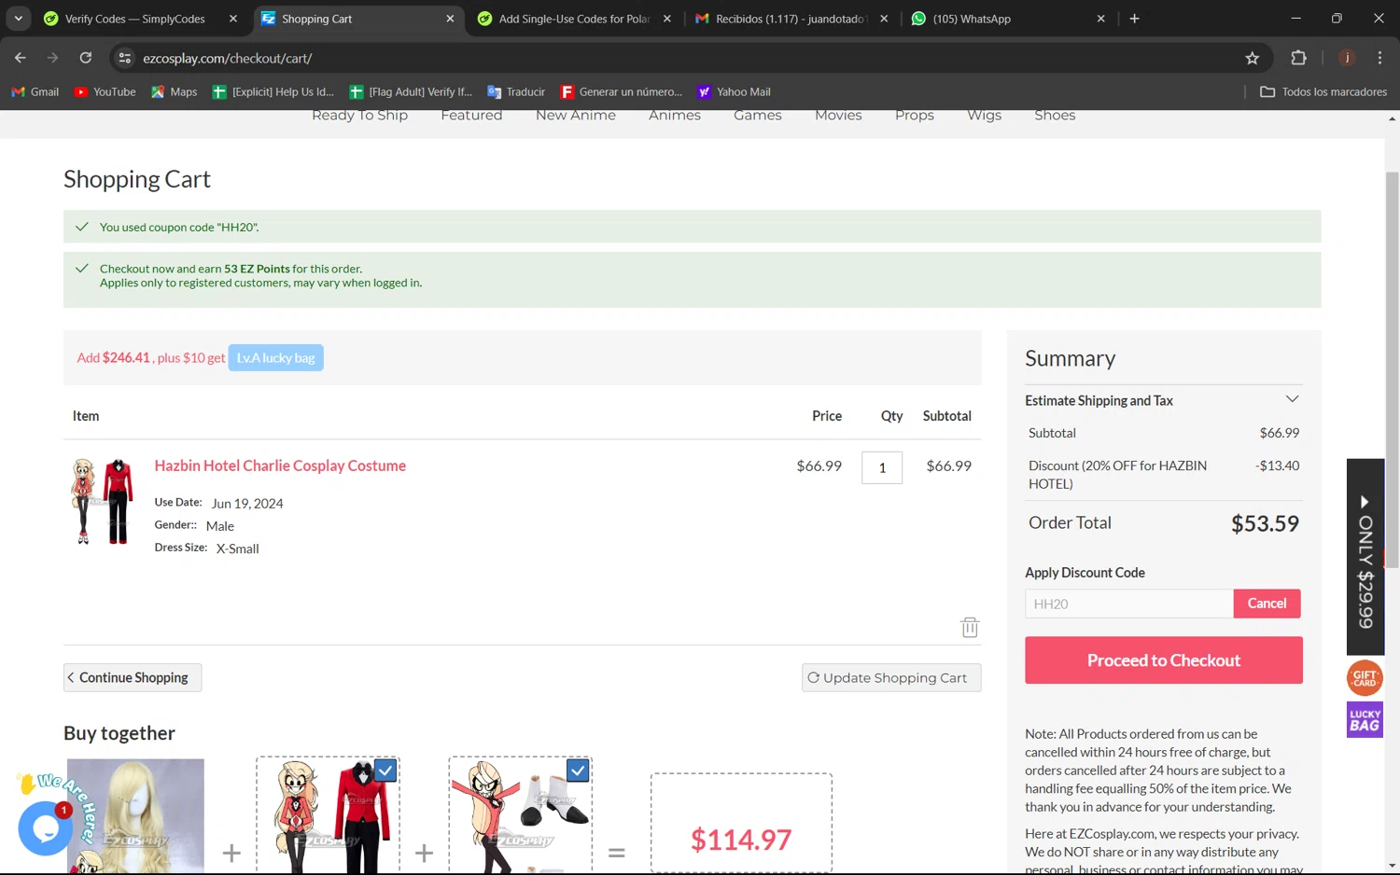Open Todos los marcadores folder

(x=1323, y=91)
